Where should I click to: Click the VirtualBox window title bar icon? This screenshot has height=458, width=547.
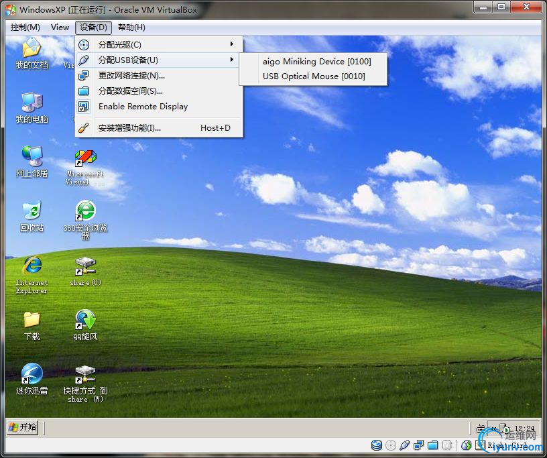click(11, 9)
